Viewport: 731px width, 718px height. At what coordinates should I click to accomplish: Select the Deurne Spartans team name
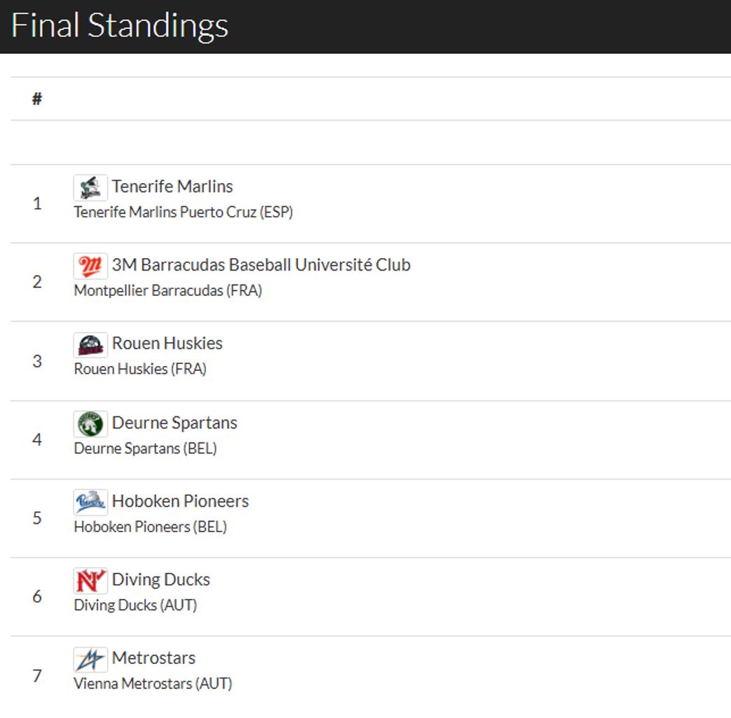click(x=175, y=423)
